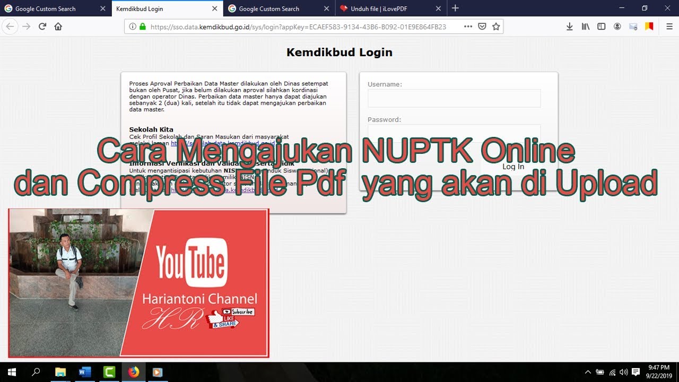Open the notification Action Center

click(636, 372)
